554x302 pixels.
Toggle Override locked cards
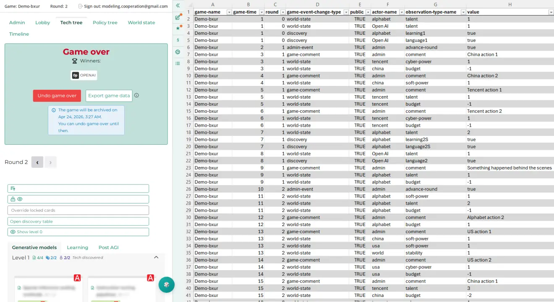coord(78,210)
